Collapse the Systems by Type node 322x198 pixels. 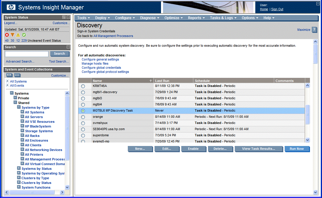[x=19, y=108]
